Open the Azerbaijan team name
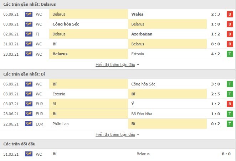 click(x=142, y=34)
